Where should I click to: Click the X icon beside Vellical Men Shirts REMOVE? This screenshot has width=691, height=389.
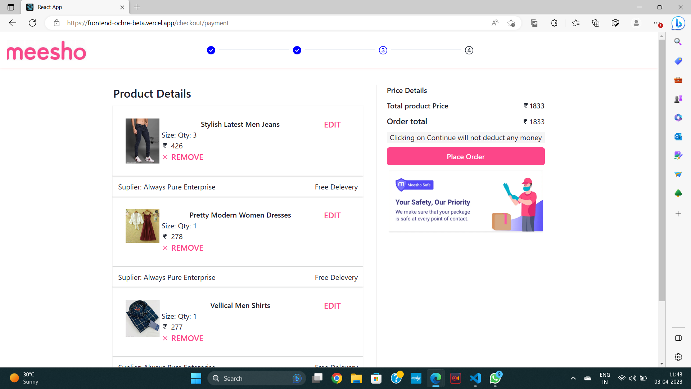click(x=165, y=338)
